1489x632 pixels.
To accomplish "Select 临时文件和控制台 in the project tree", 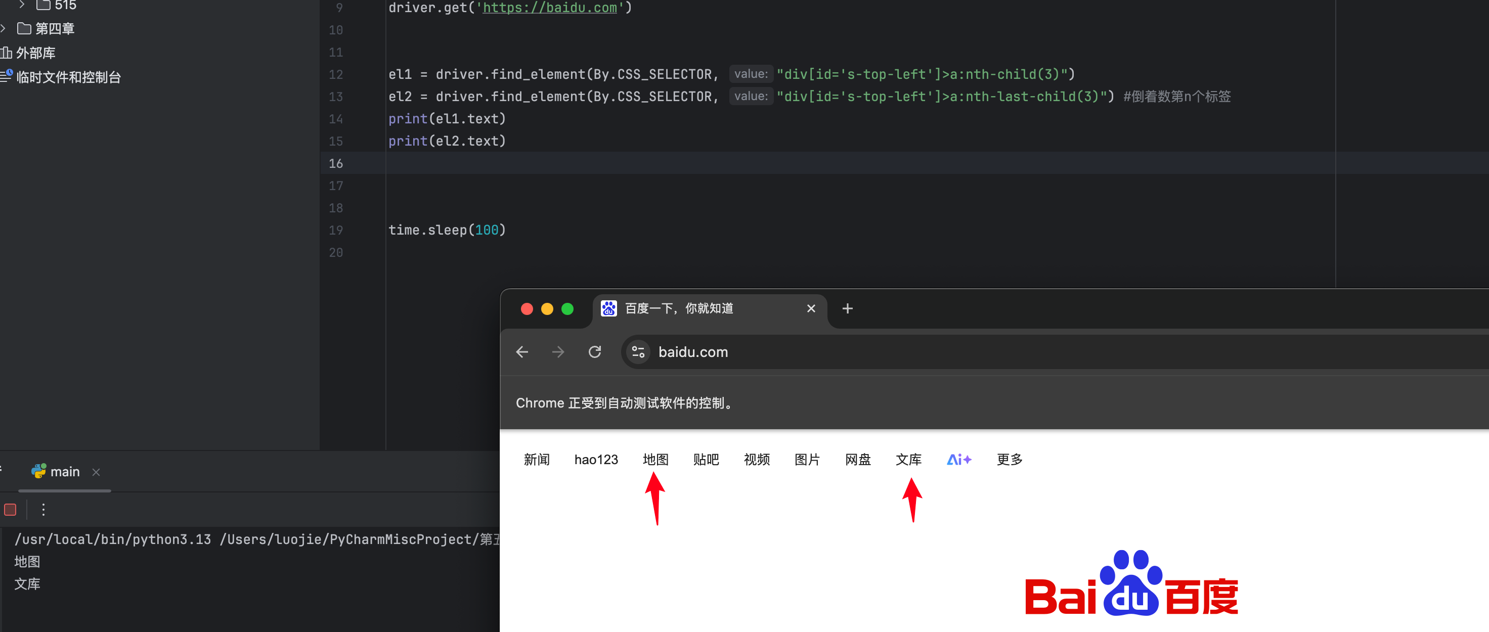I will coord(68,77).
